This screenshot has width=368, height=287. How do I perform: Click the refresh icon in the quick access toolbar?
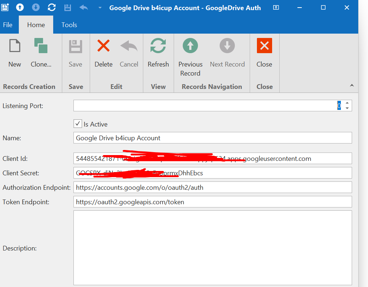coord(52,8)
